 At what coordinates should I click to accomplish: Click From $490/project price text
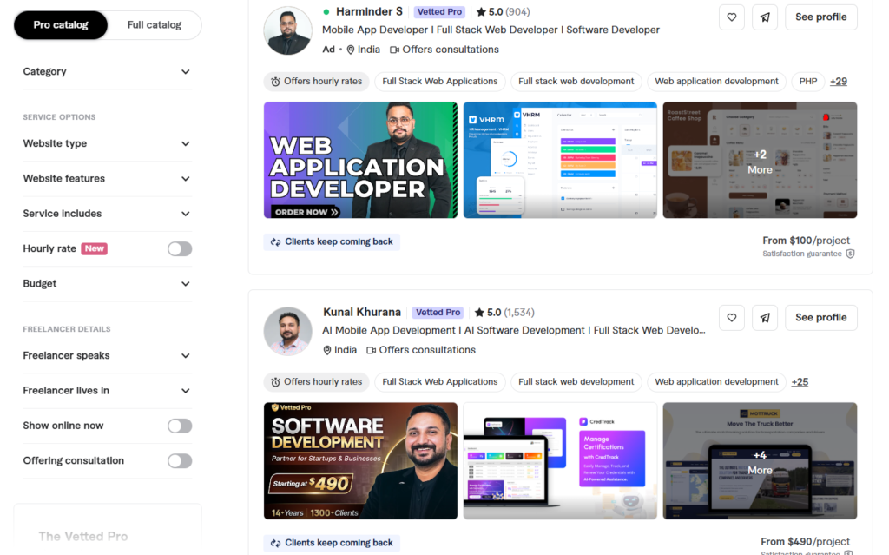(x=805, y=541)
